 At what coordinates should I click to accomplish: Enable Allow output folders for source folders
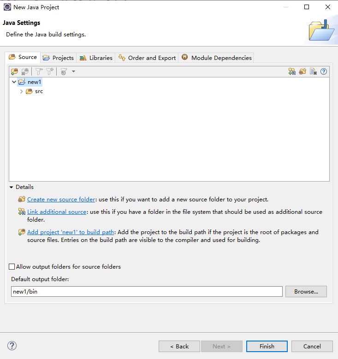pyautogui.click(x=12, y=266)
